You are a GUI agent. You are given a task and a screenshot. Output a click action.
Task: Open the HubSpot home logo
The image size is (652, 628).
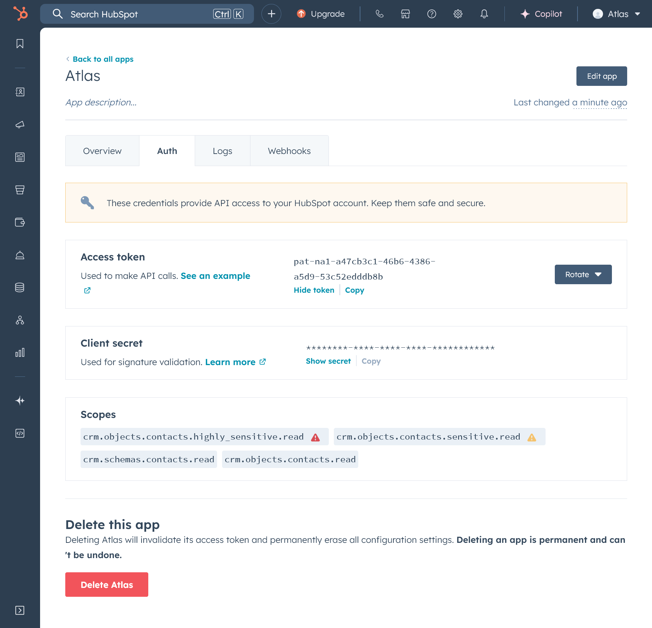(20, 14)
